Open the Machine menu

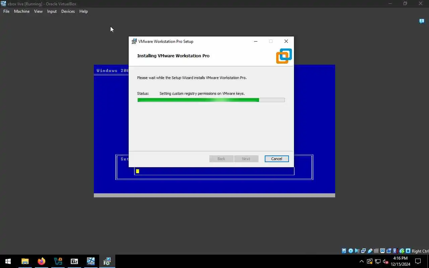tap(22, 11)
